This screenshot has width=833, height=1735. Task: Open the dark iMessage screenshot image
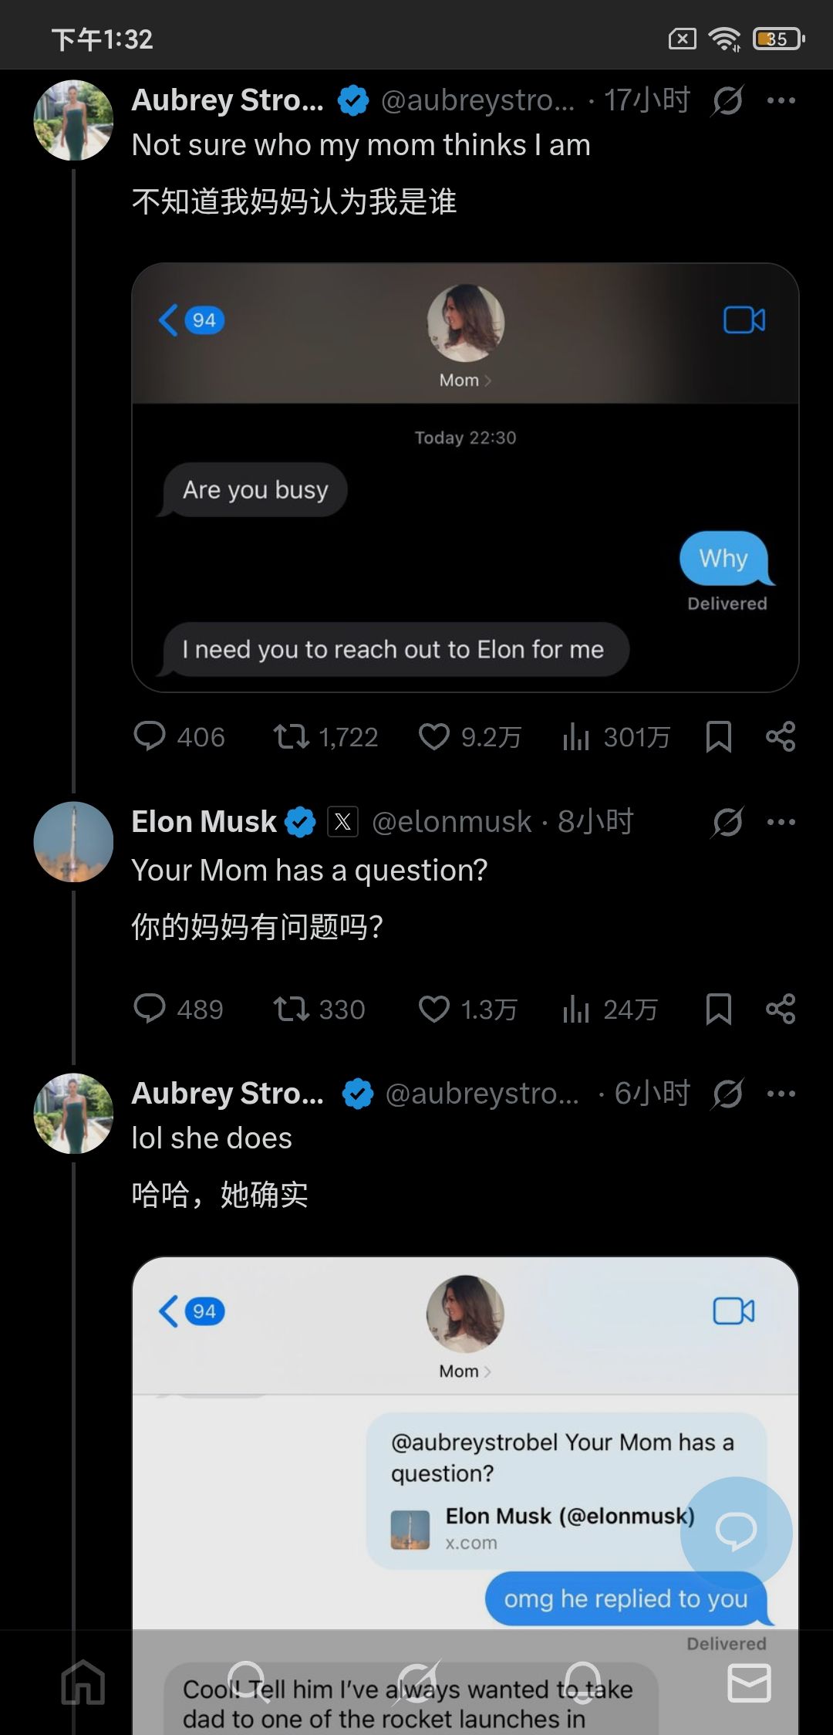pos(465,477)
